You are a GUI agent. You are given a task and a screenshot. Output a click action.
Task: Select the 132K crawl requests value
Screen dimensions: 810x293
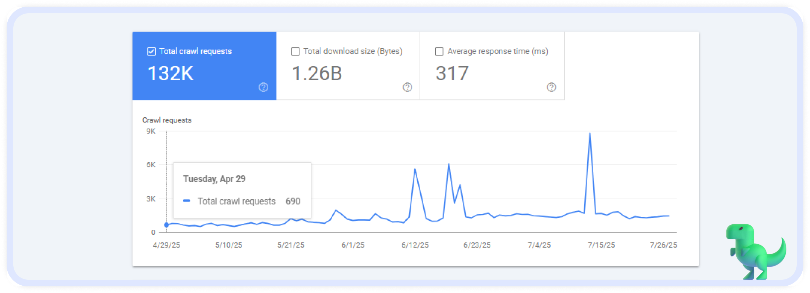click(x=170, y=73)
